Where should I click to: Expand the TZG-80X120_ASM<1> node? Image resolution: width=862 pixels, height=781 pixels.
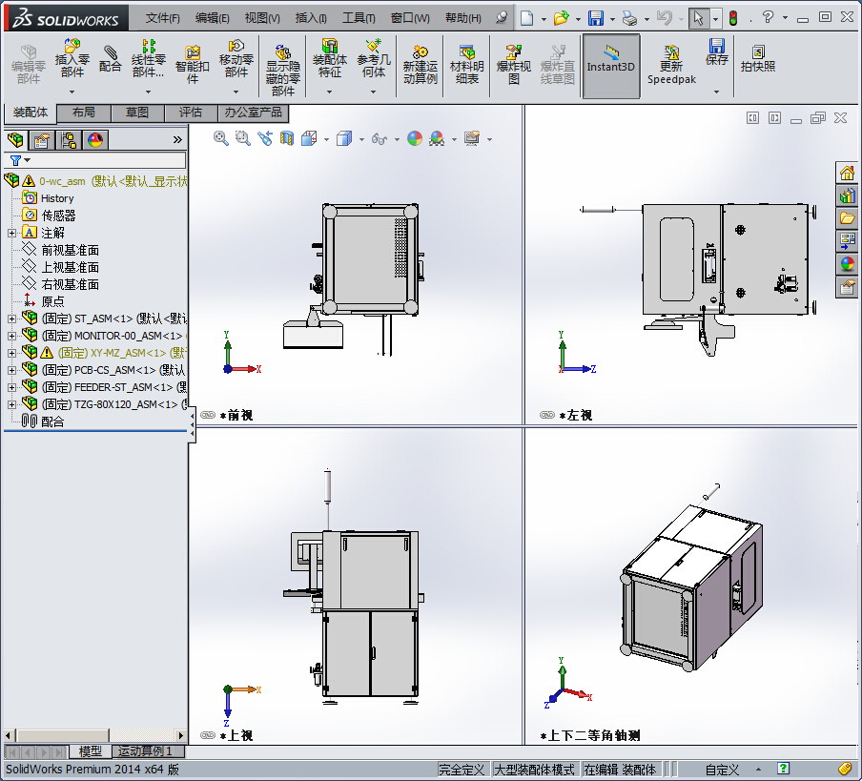[x=11, y=404]
